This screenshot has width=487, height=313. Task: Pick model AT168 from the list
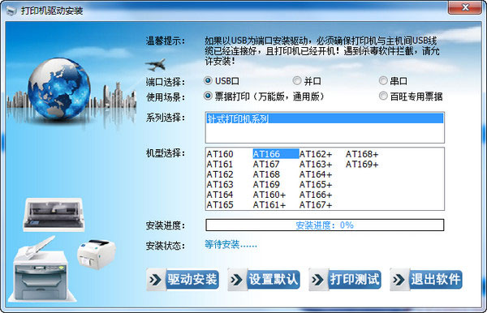tap(266, 174)
